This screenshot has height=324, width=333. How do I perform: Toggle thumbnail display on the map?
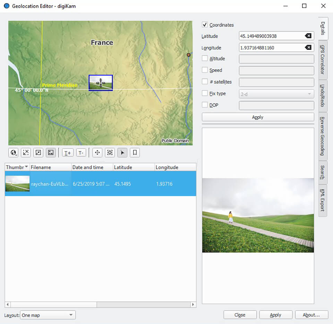tap(50, 152)
